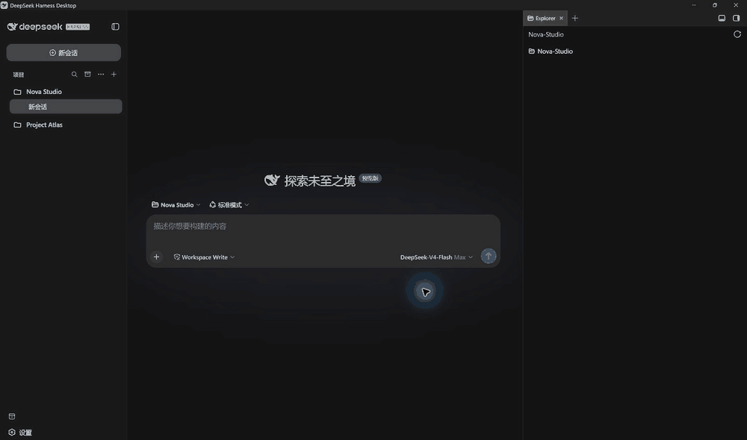Open the Nova Studio project dropdown
747x440 pixels.
[x=176, y=204]
